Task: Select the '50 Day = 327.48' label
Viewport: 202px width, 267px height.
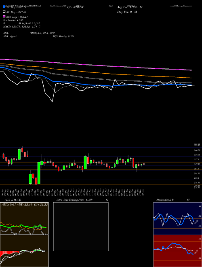Action: tap(16, 12)
